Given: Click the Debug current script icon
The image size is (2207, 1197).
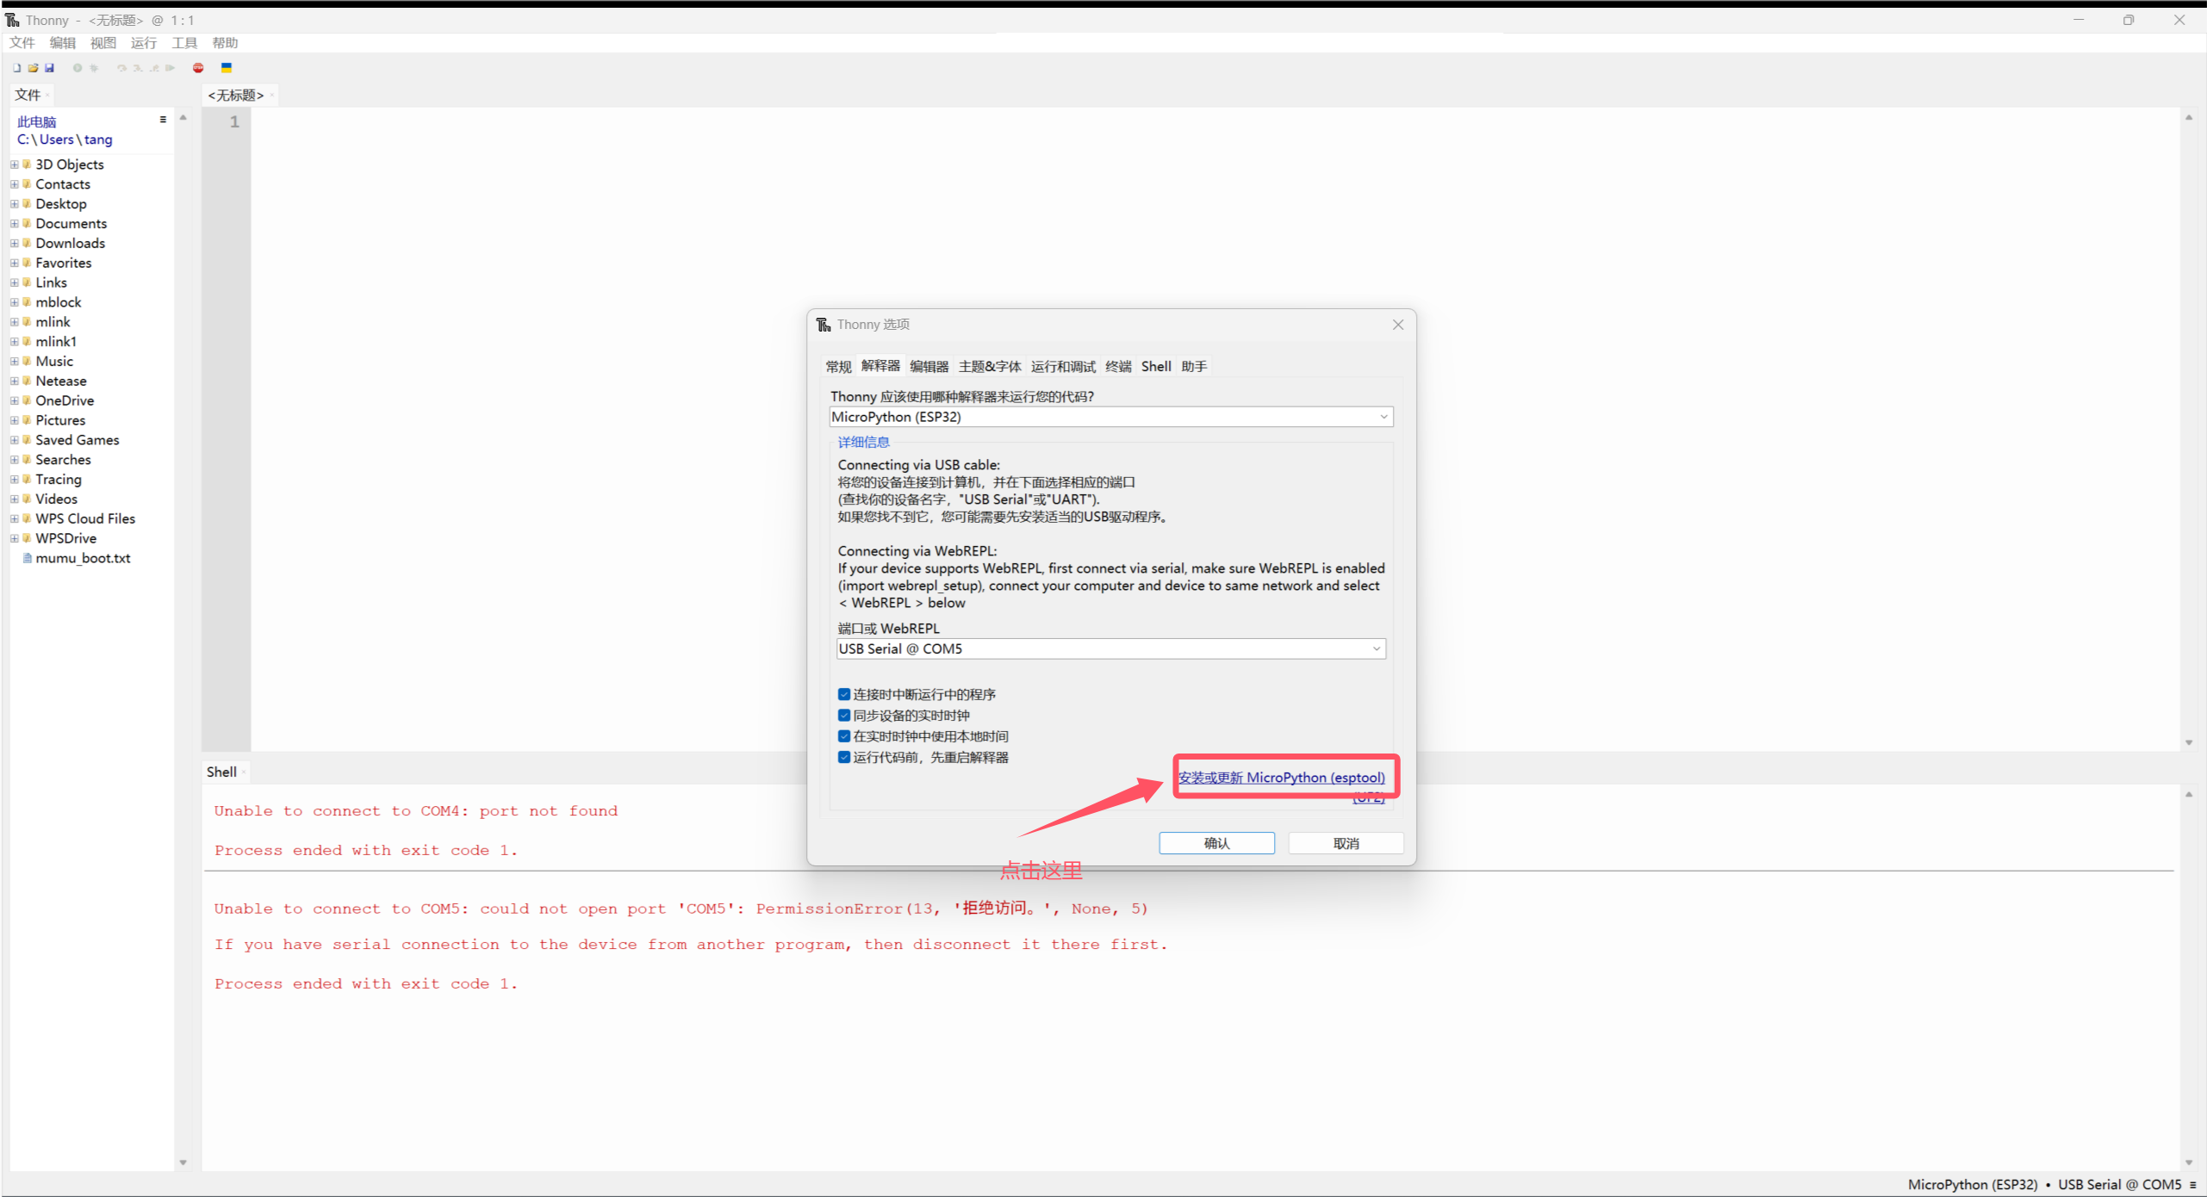Looking at the screenshot, I should pyautogui.click(x=93, y=68).
